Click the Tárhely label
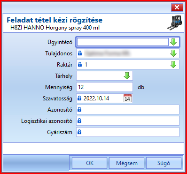The width and height of the screenshot is (187, 174). [63, 76]
